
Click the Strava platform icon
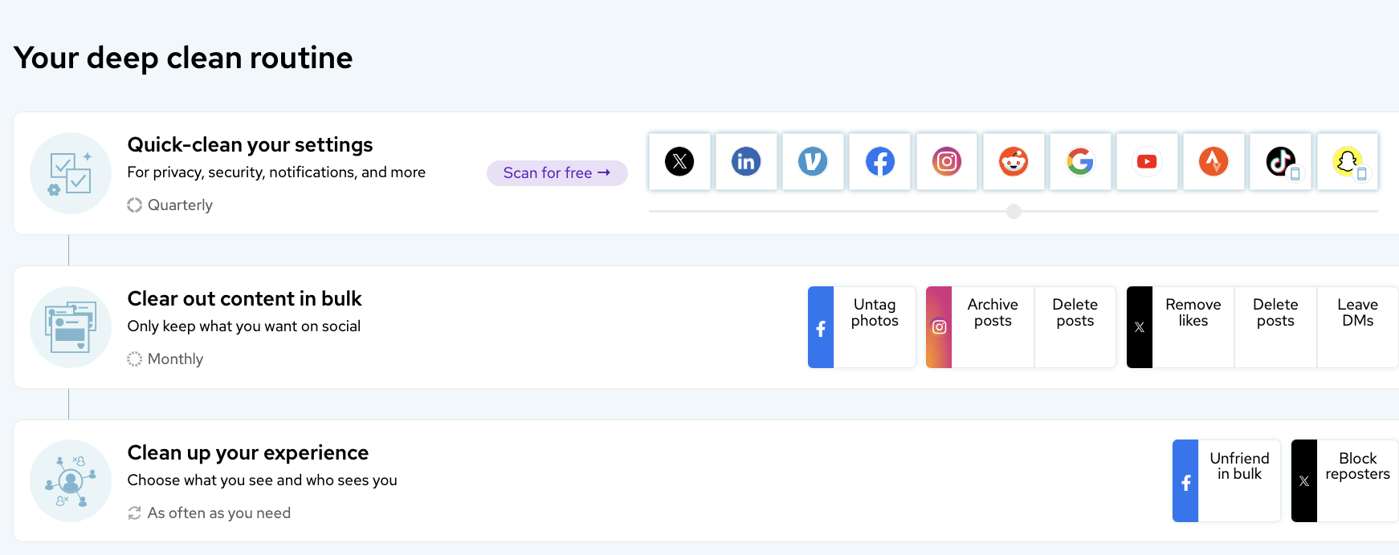(1213, 162)
